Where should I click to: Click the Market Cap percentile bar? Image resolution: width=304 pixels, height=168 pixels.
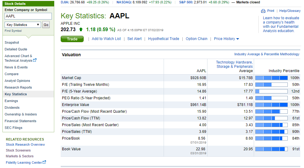271,78
